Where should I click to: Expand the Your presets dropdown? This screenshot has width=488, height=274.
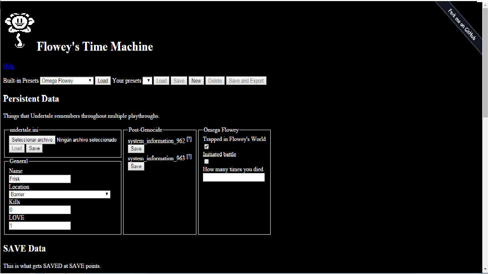(x=147, y=81)
